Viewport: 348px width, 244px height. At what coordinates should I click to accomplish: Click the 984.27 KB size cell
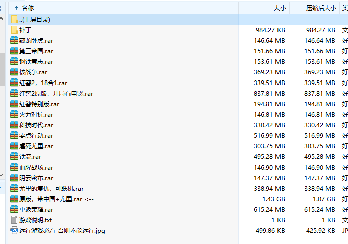[x=270, y=30]
